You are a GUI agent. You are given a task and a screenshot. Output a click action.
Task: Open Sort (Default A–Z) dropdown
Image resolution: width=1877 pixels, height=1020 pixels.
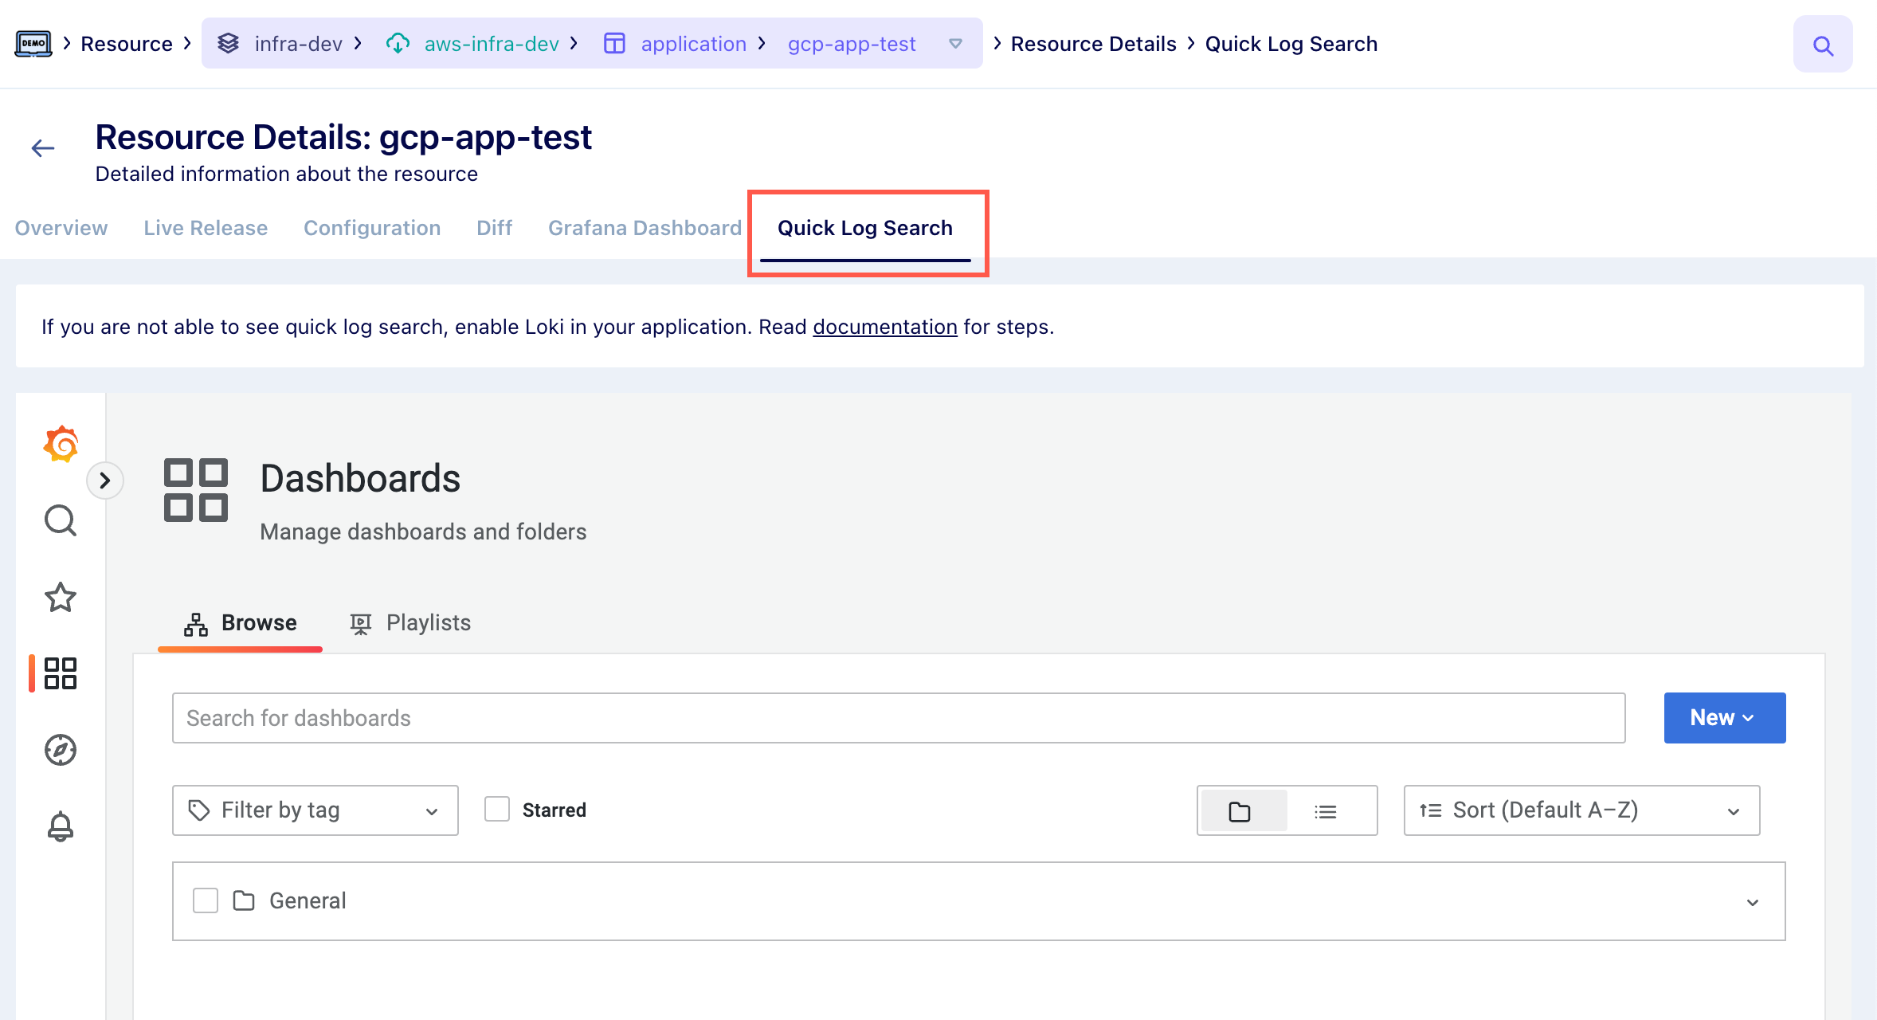1581,810
